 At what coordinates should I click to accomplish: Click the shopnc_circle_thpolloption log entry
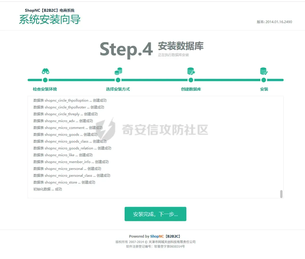point(70,100)
